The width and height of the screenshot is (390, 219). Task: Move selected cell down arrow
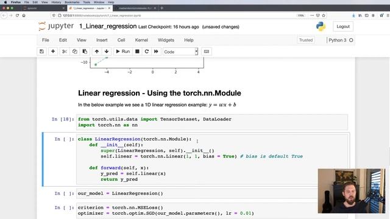(107, 51)
